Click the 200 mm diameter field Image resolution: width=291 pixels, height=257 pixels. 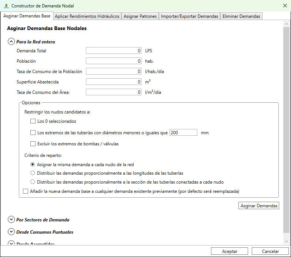pos(183,132)
